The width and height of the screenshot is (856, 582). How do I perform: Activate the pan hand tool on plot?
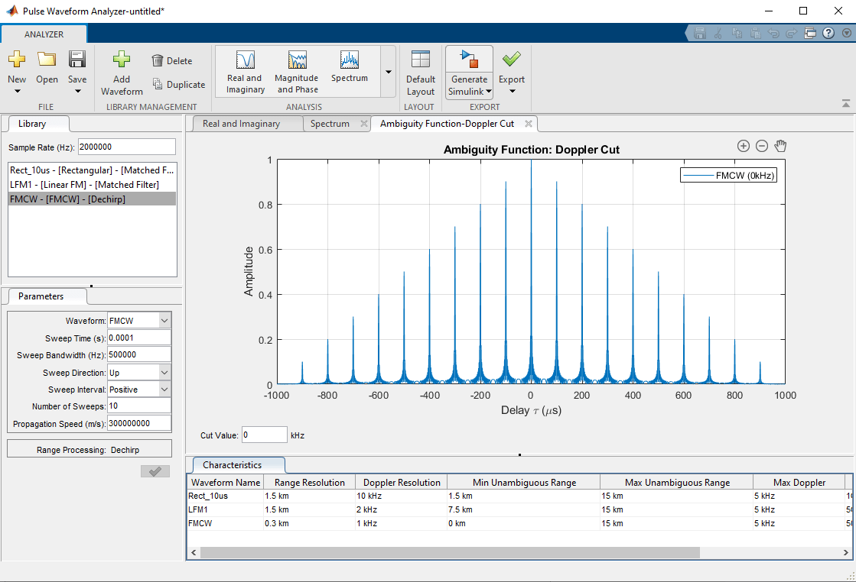(781, 146)
